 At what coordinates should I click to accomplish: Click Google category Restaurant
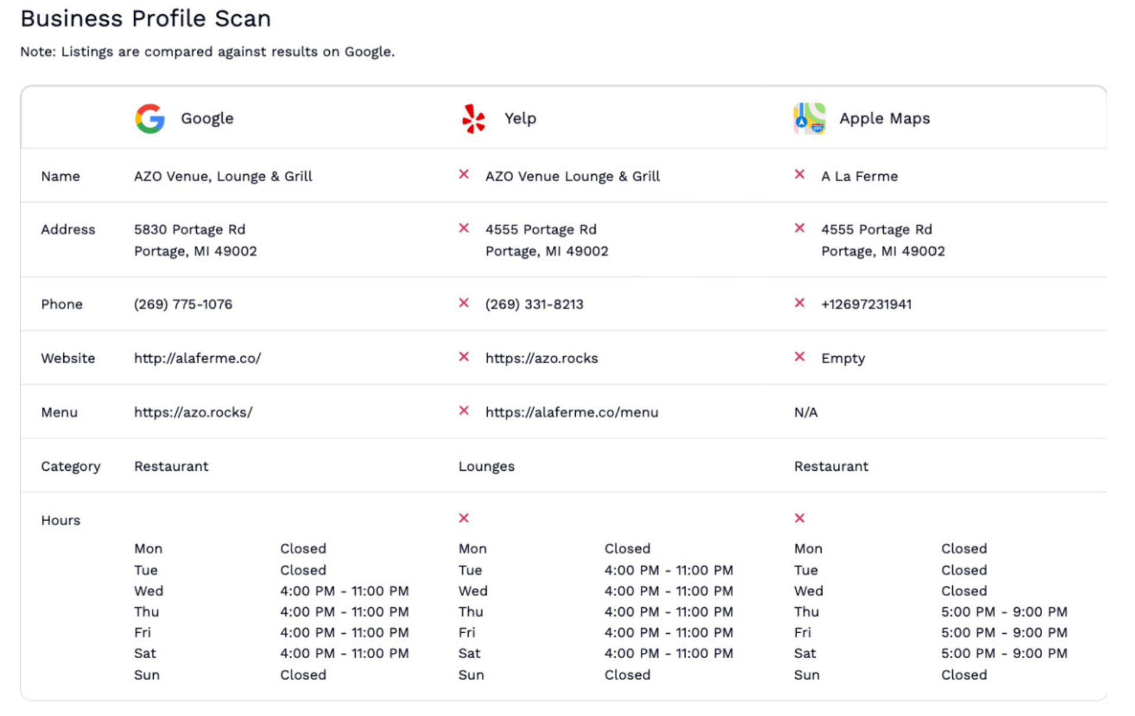171,466
